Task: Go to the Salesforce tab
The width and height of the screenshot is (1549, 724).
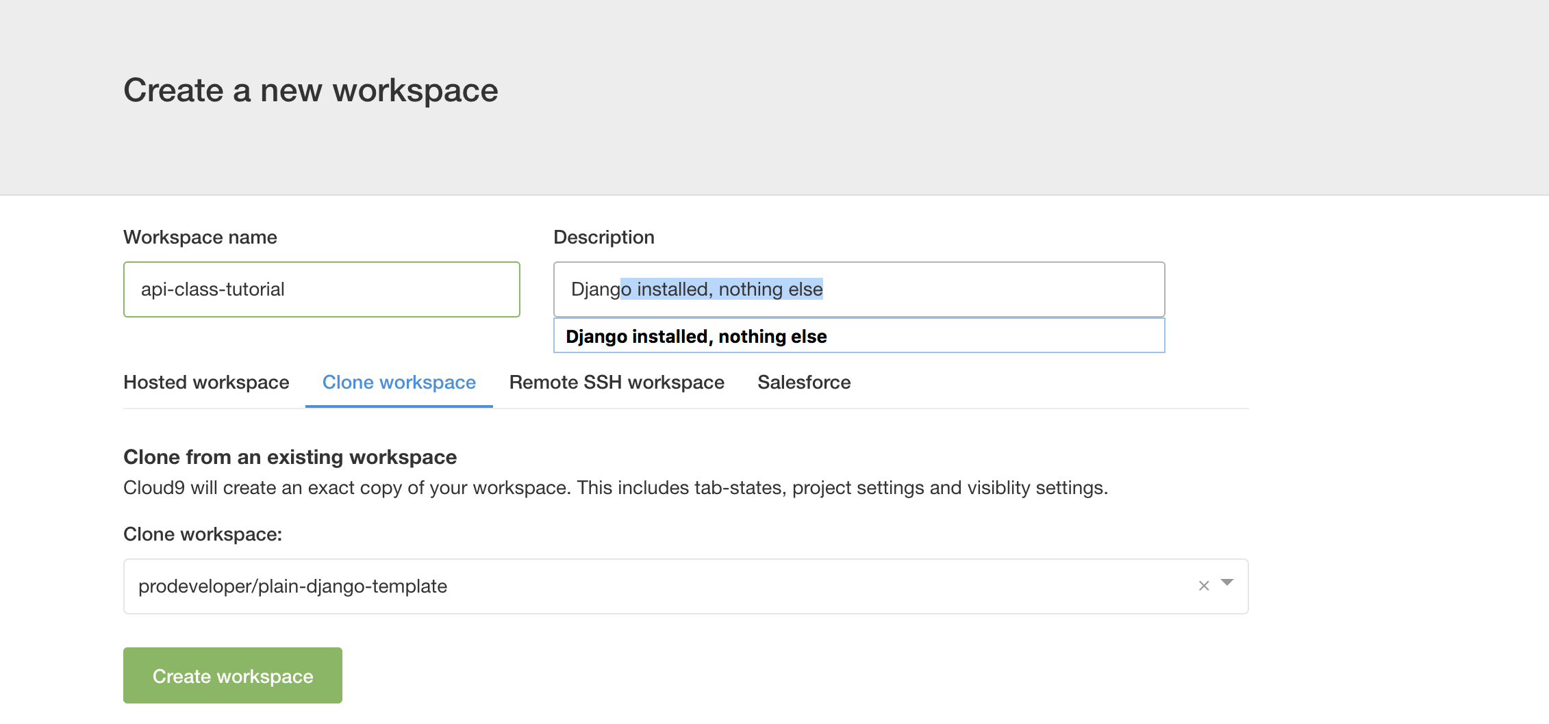Action: [804, 383]
